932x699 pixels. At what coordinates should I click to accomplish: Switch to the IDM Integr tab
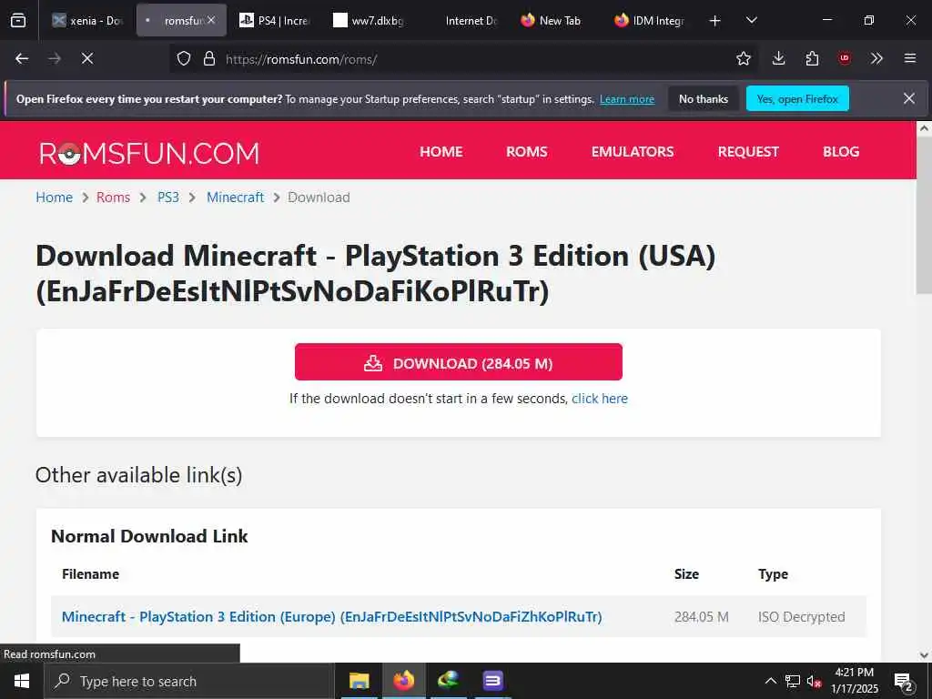pos(649,20)
